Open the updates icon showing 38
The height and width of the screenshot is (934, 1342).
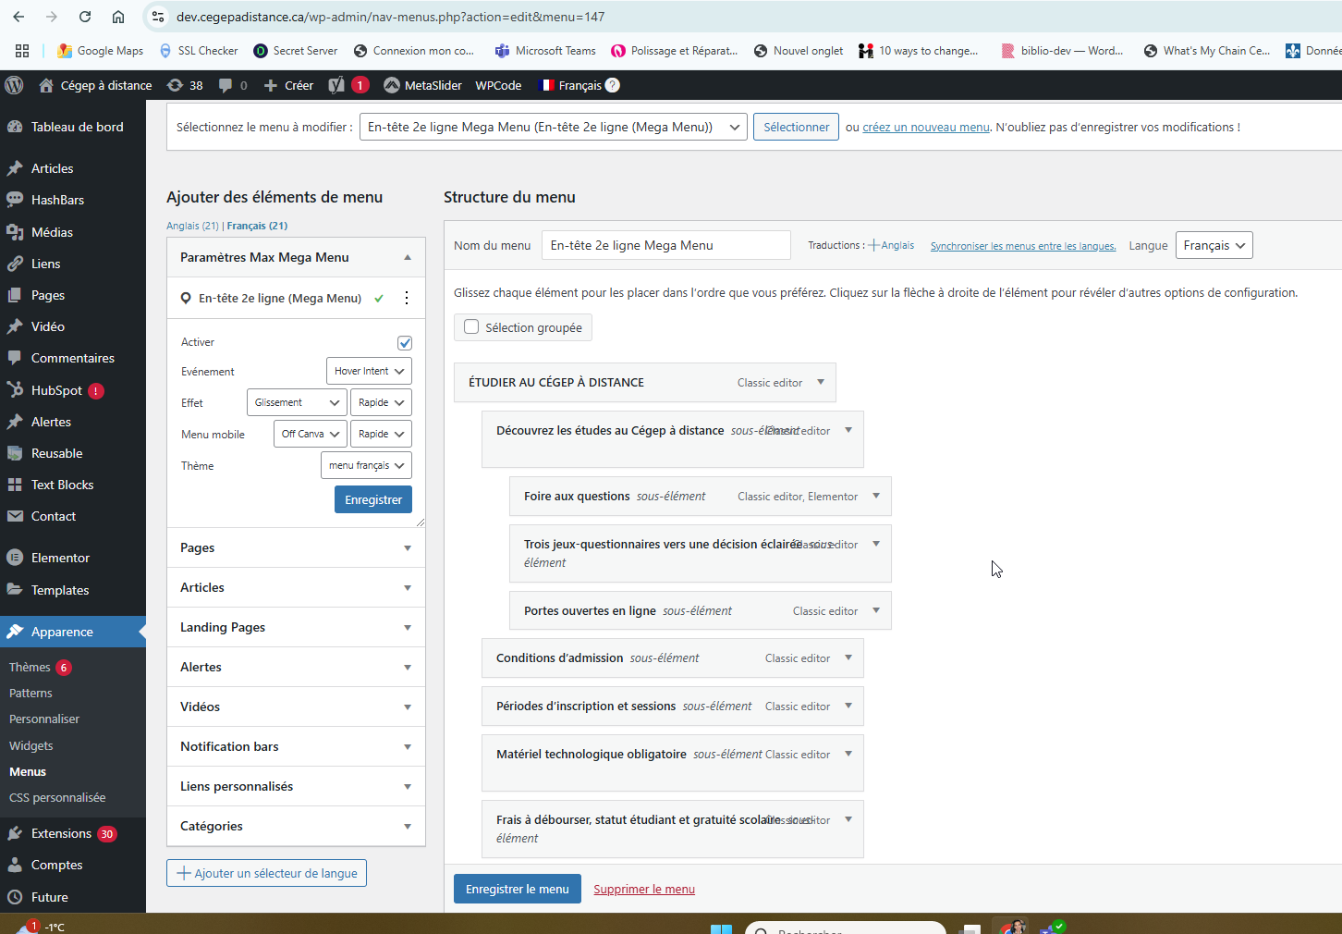(175, 85)
